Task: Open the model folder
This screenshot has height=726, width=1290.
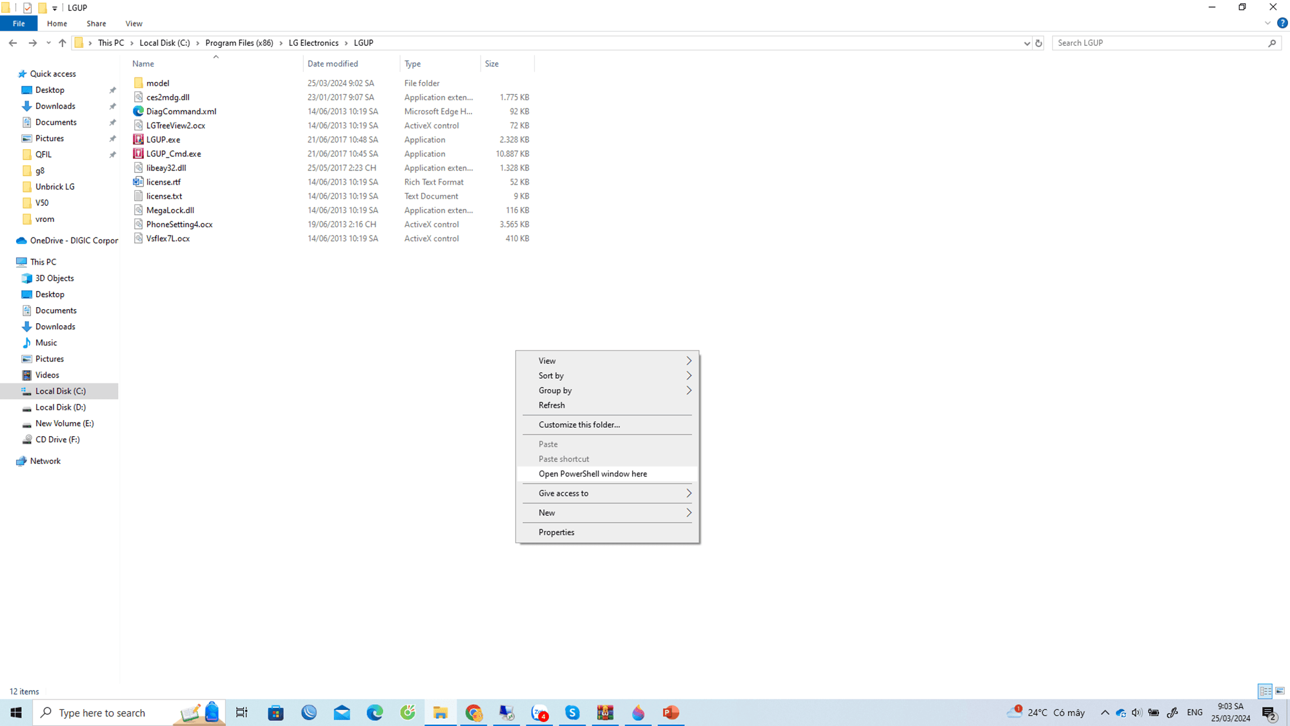Action: [158, 83]
